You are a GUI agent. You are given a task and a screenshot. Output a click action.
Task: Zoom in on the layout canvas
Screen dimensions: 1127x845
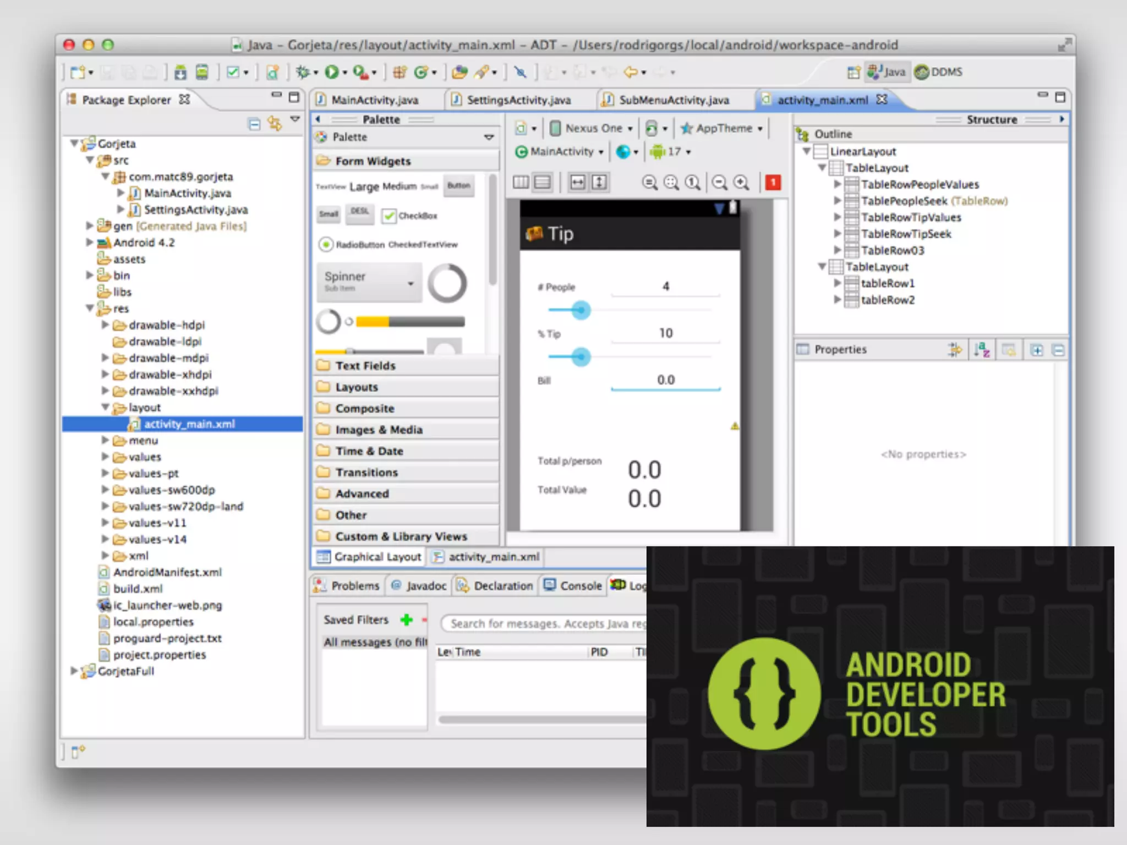741,183
